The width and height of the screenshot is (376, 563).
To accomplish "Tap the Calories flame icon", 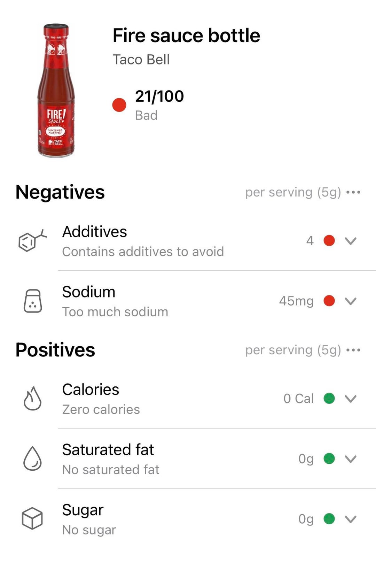I will click(x=32, y=399).
